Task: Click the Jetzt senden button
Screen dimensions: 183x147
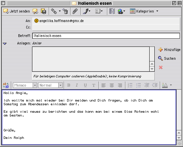Action: [x=17, y=11]
